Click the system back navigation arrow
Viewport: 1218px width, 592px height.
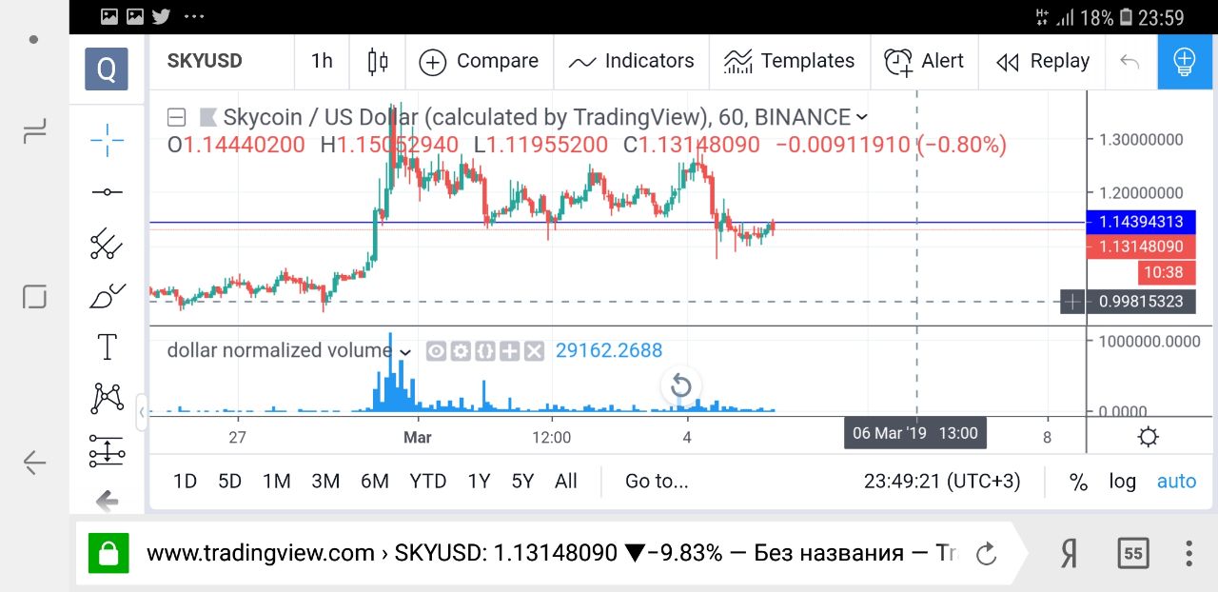tap(34, 463)
